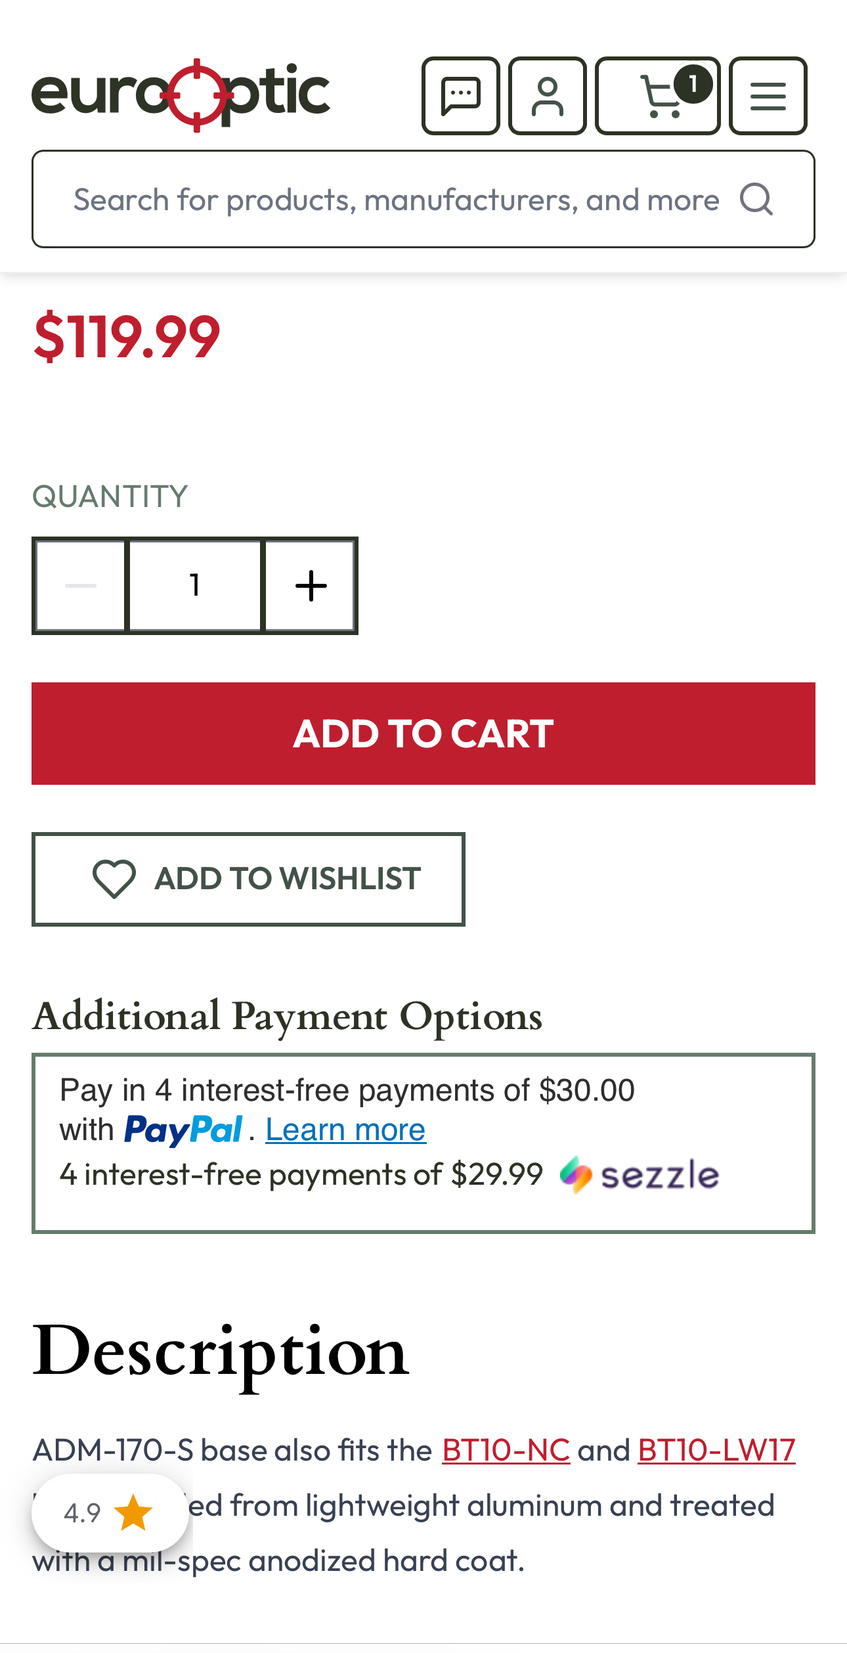Open the hamburger menu
This screenshot has height=1653, width=847.
(768, 96)
